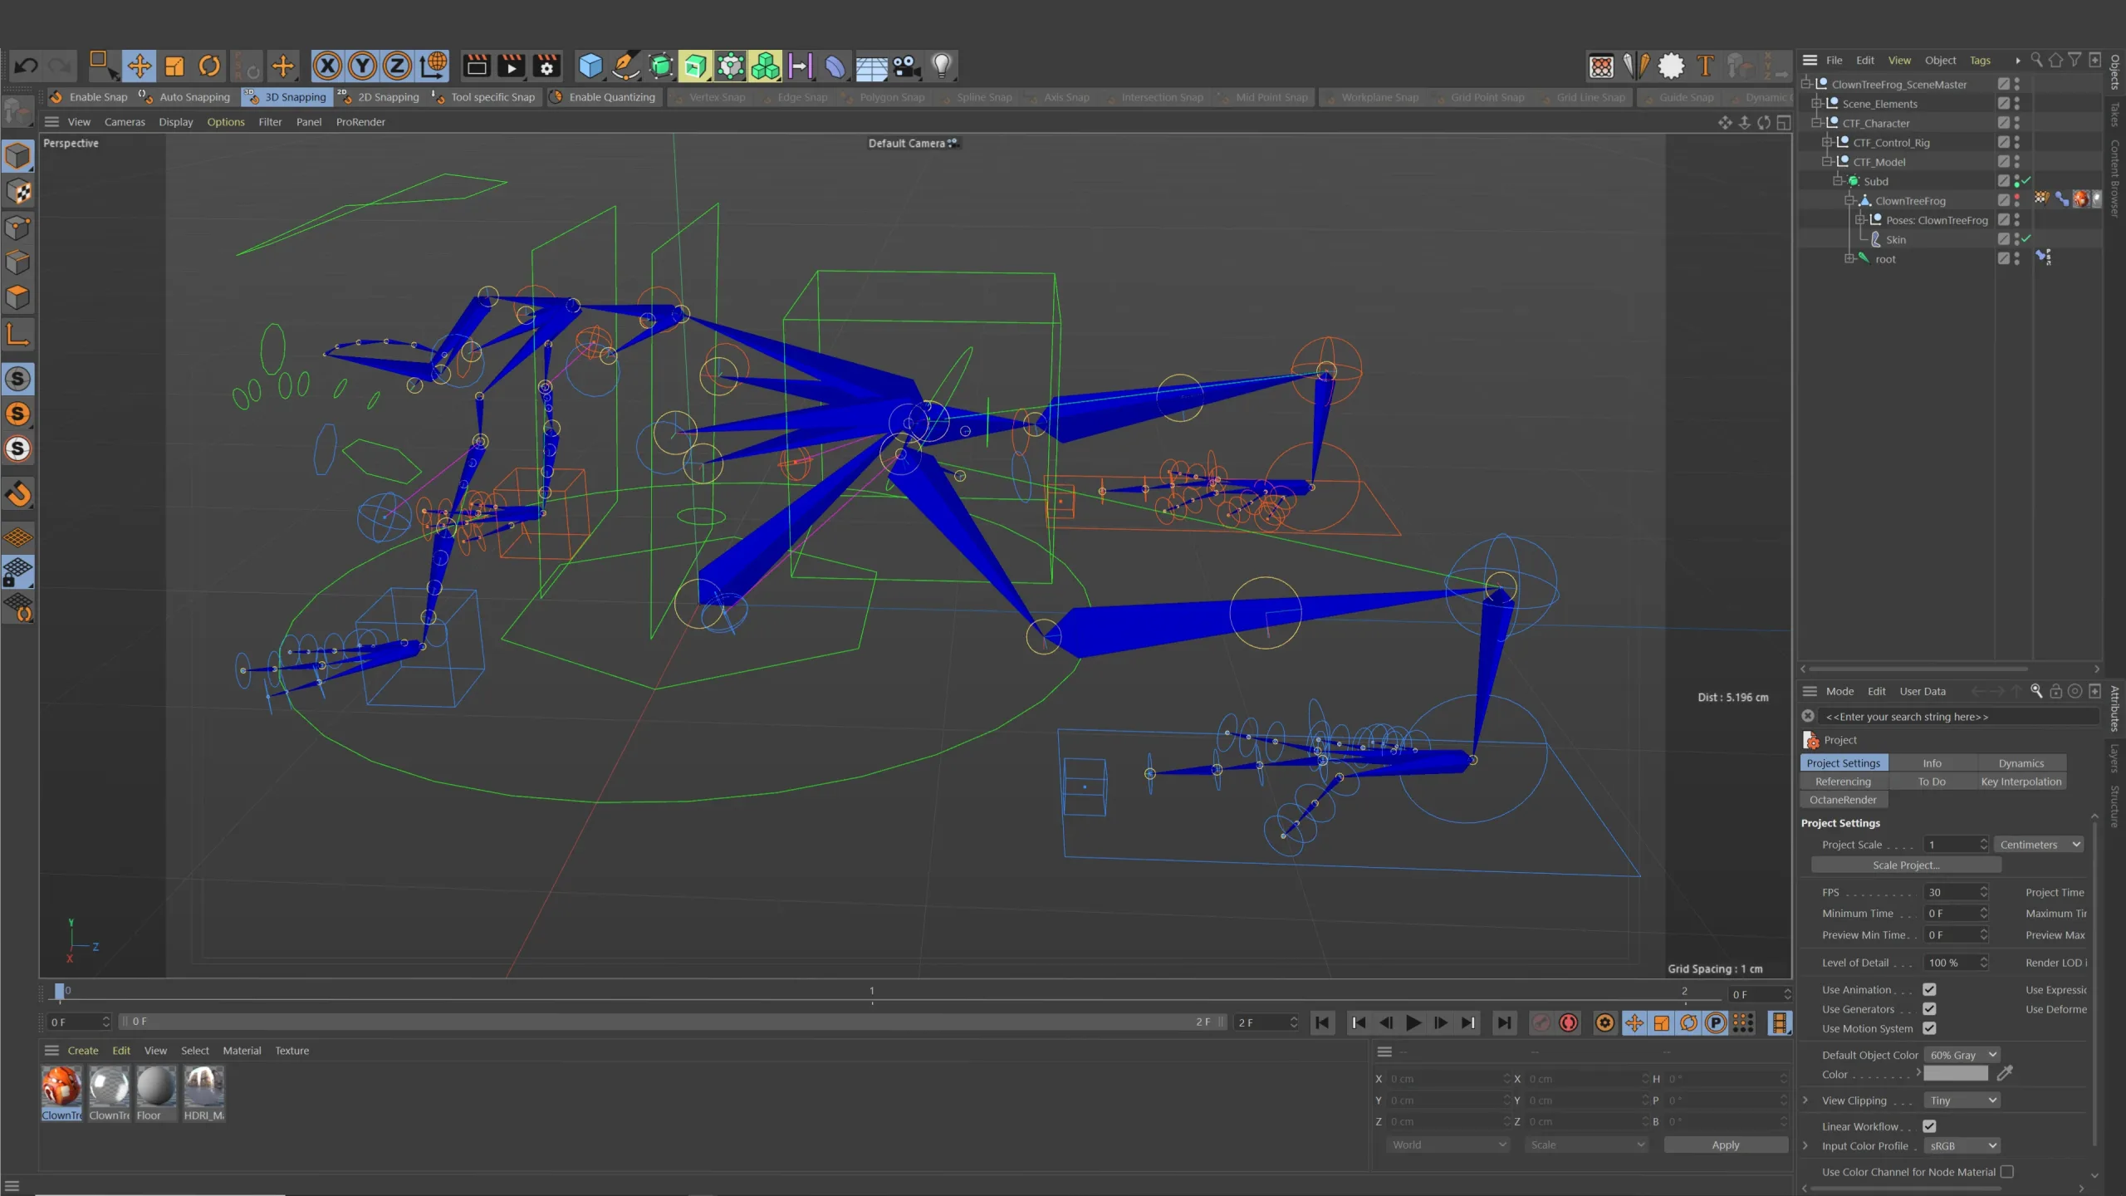Go to end of animation
2126x1196 pixels.
coord(1504,1022)
